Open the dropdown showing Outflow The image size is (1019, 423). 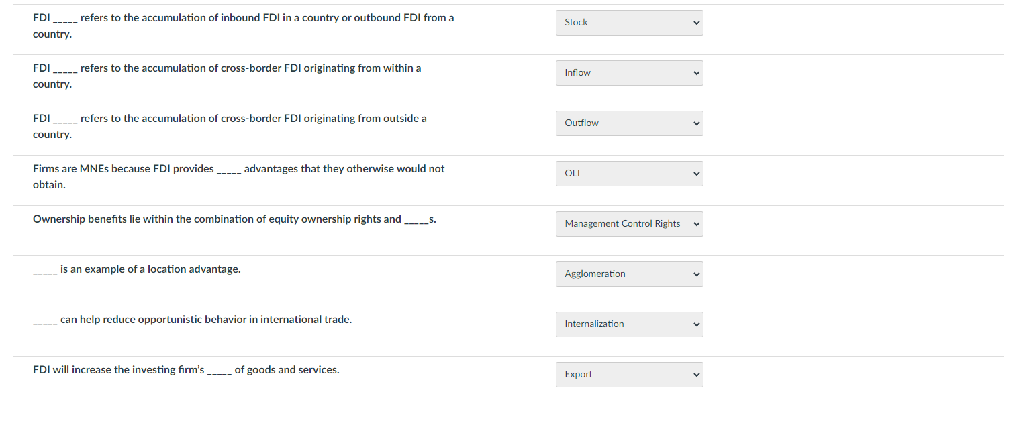tap(628, 123)
